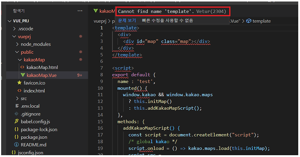Viewport: 300px width, 157px height.
Task: Click the HTML icon beside index.html
Action: click(19, 91)
